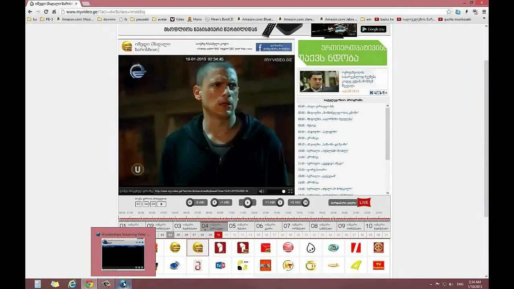
Task: Open the selected Imedi HQ channel icon
Action: coord(198,247)
